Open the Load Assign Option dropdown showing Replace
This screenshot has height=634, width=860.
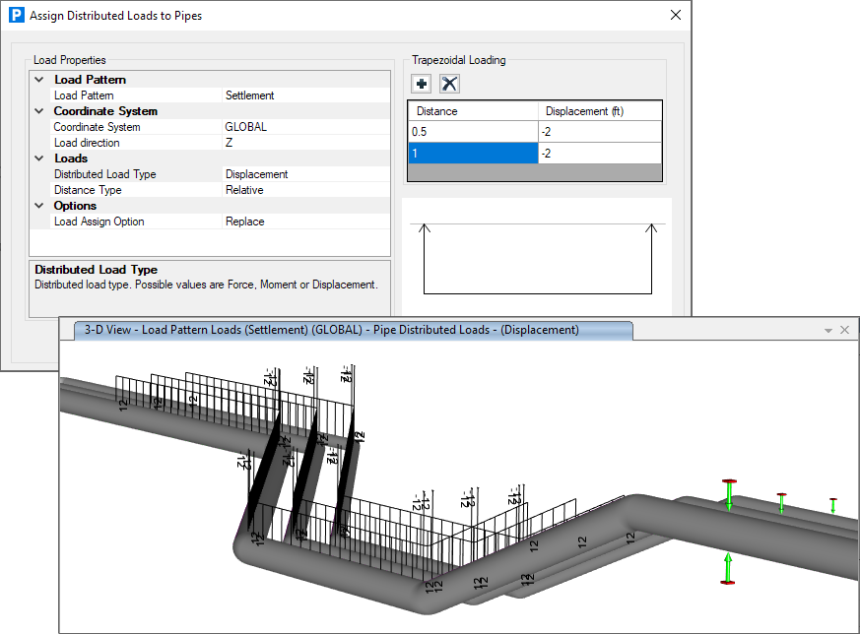pos(296,221)
